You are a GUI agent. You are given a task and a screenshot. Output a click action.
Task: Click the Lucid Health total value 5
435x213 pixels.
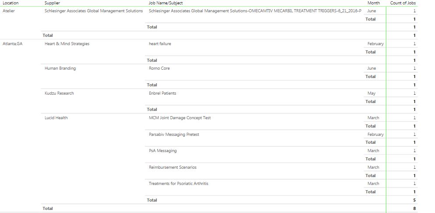(x=414, y=200)
